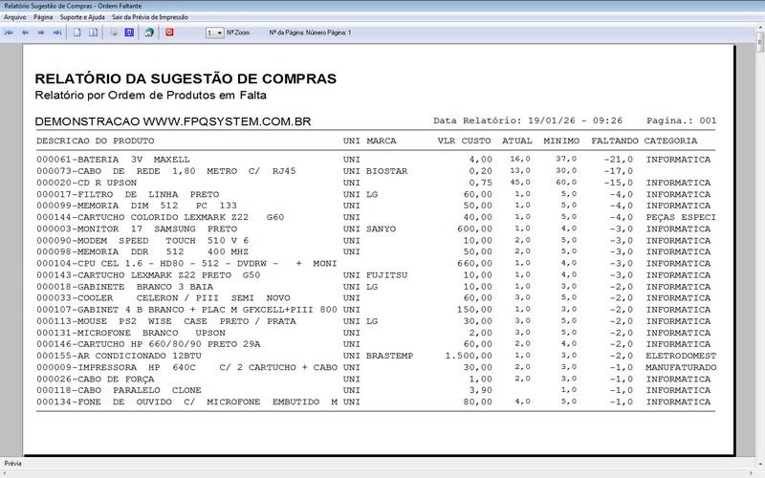Click 000143-CARTUCHO LEXMARK Z22 PRETO text
Image resolution: width=765 pixels, height=478 pixels.
tap(148, 275)
